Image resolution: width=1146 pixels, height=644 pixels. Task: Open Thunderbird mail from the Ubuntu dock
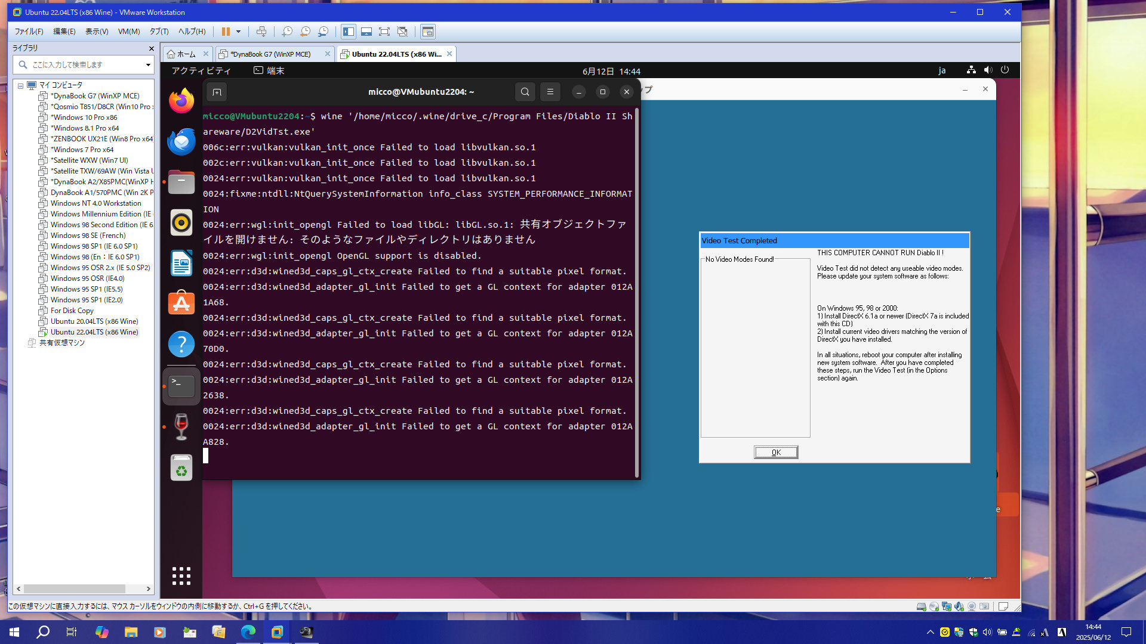coord(181,141)
